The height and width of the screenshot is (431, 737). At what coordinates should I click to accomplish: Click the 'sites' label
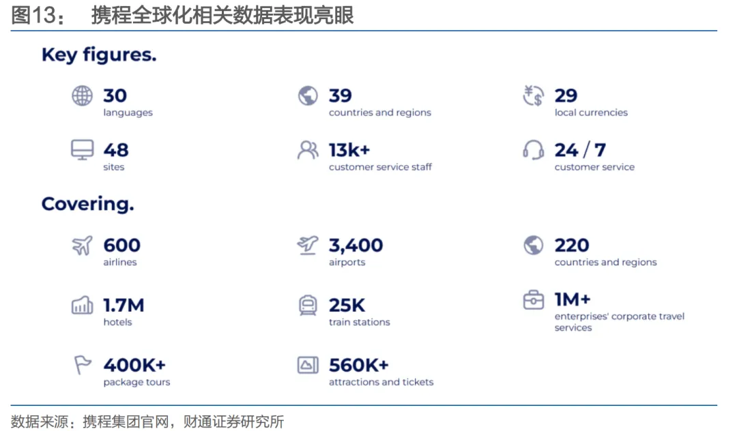[114, 167]
